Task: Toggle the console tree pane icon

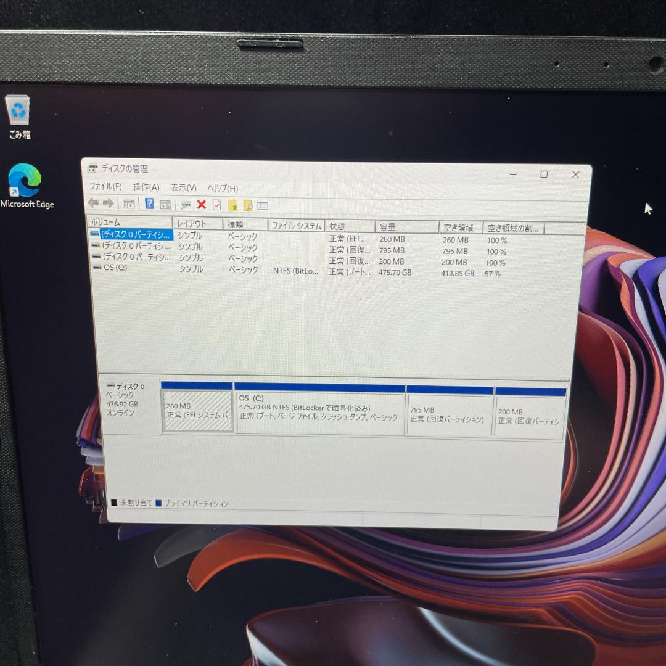Action: pyautogui.click(x=130, y=204)
